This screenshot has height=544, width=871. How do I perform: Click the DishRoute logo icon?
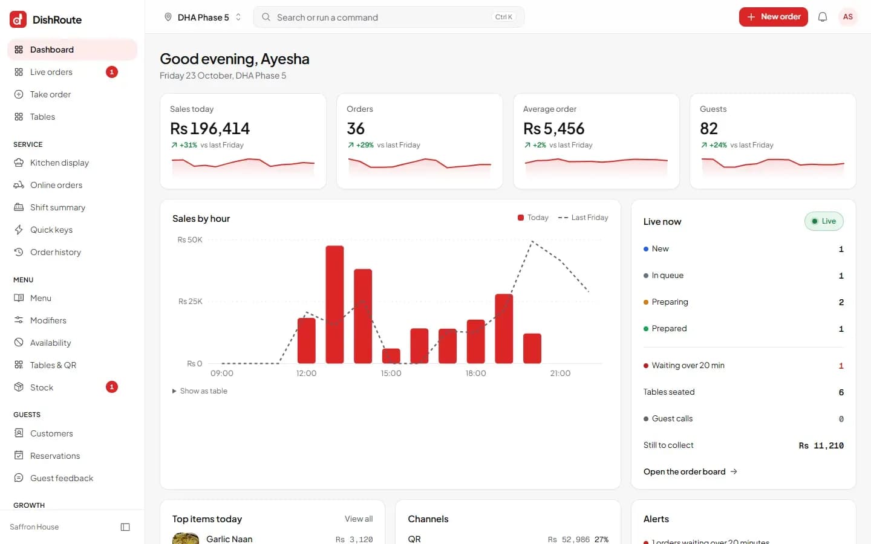(18, 19)
